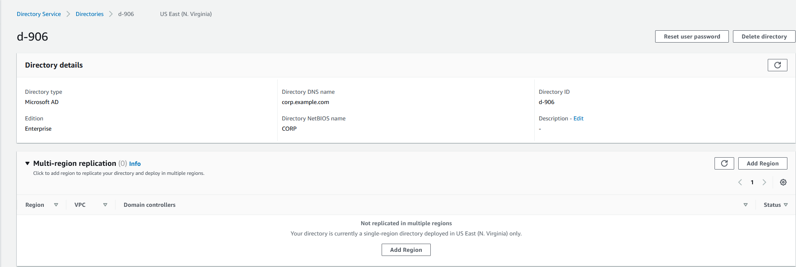
Task: Open the VPC column filter arrow
Action: point(105,204)
